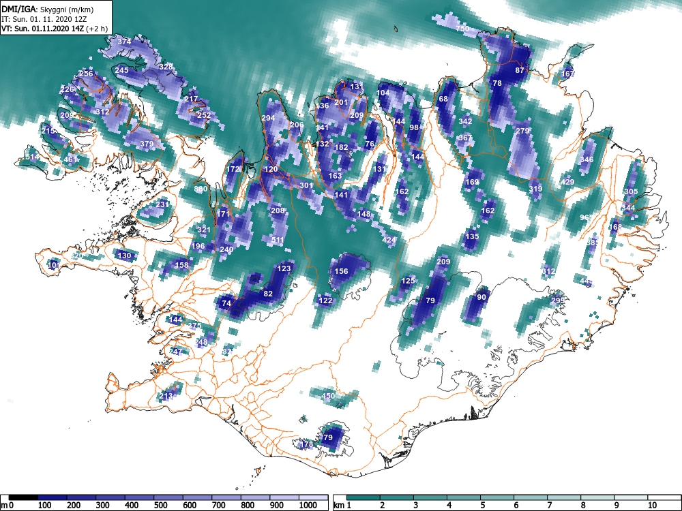682x511 pixels.
Task: Click the 256 visibility value
Action: coord(86,74)
